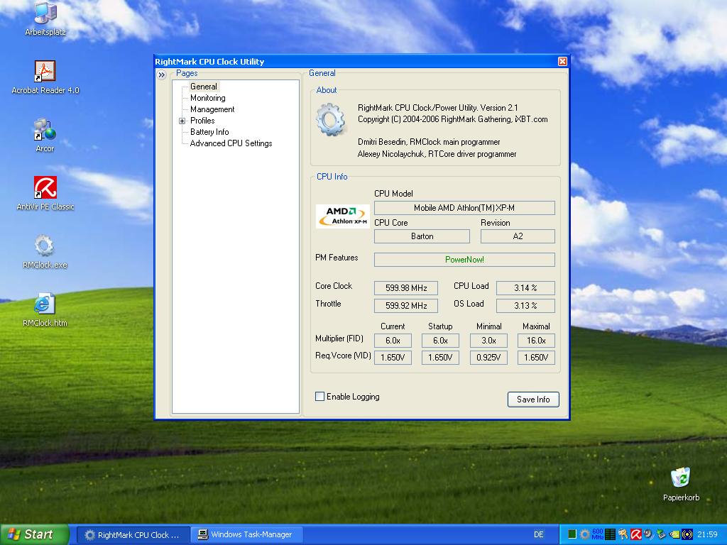Click the Papierkorb recycle bin icon
This screenshot has height=545, width=727.
pyautogui.click(x=681, y=478)
